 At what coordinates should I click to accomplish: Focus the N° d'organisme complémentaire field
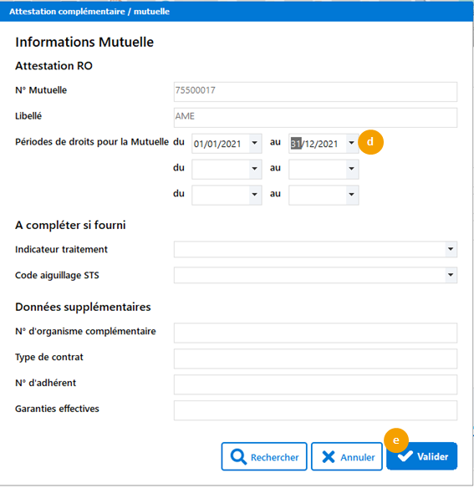(315, 333)
